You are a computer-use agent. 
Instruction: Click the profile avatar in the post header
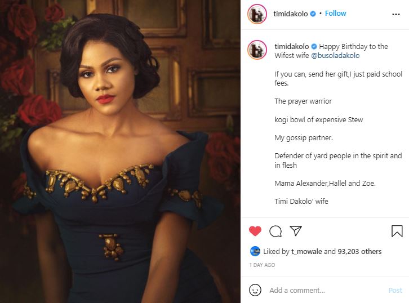257,14
